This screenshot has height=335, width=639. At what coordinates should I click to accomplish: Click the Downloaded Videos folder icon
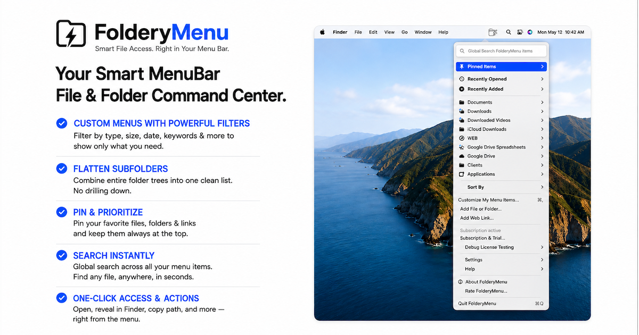coord(462,120)
